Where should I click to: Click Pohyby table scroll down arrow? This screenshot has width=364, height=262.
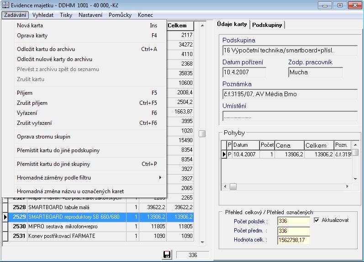355,179
